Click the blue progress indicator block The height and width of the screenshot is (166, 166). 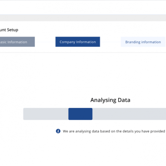80,114
